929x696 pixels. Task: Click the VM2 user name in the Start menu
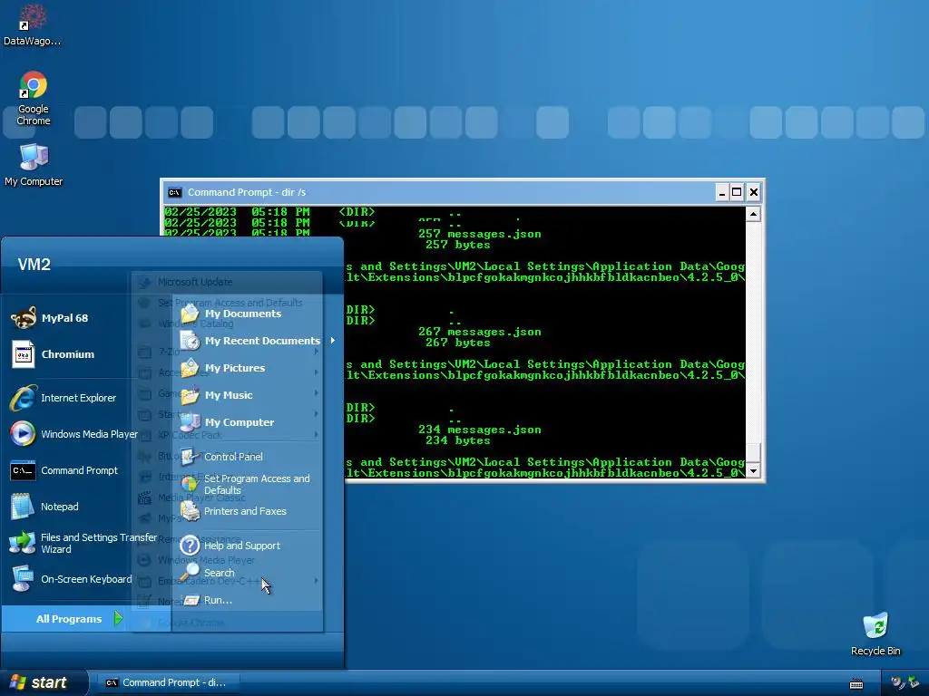(34, 265)
